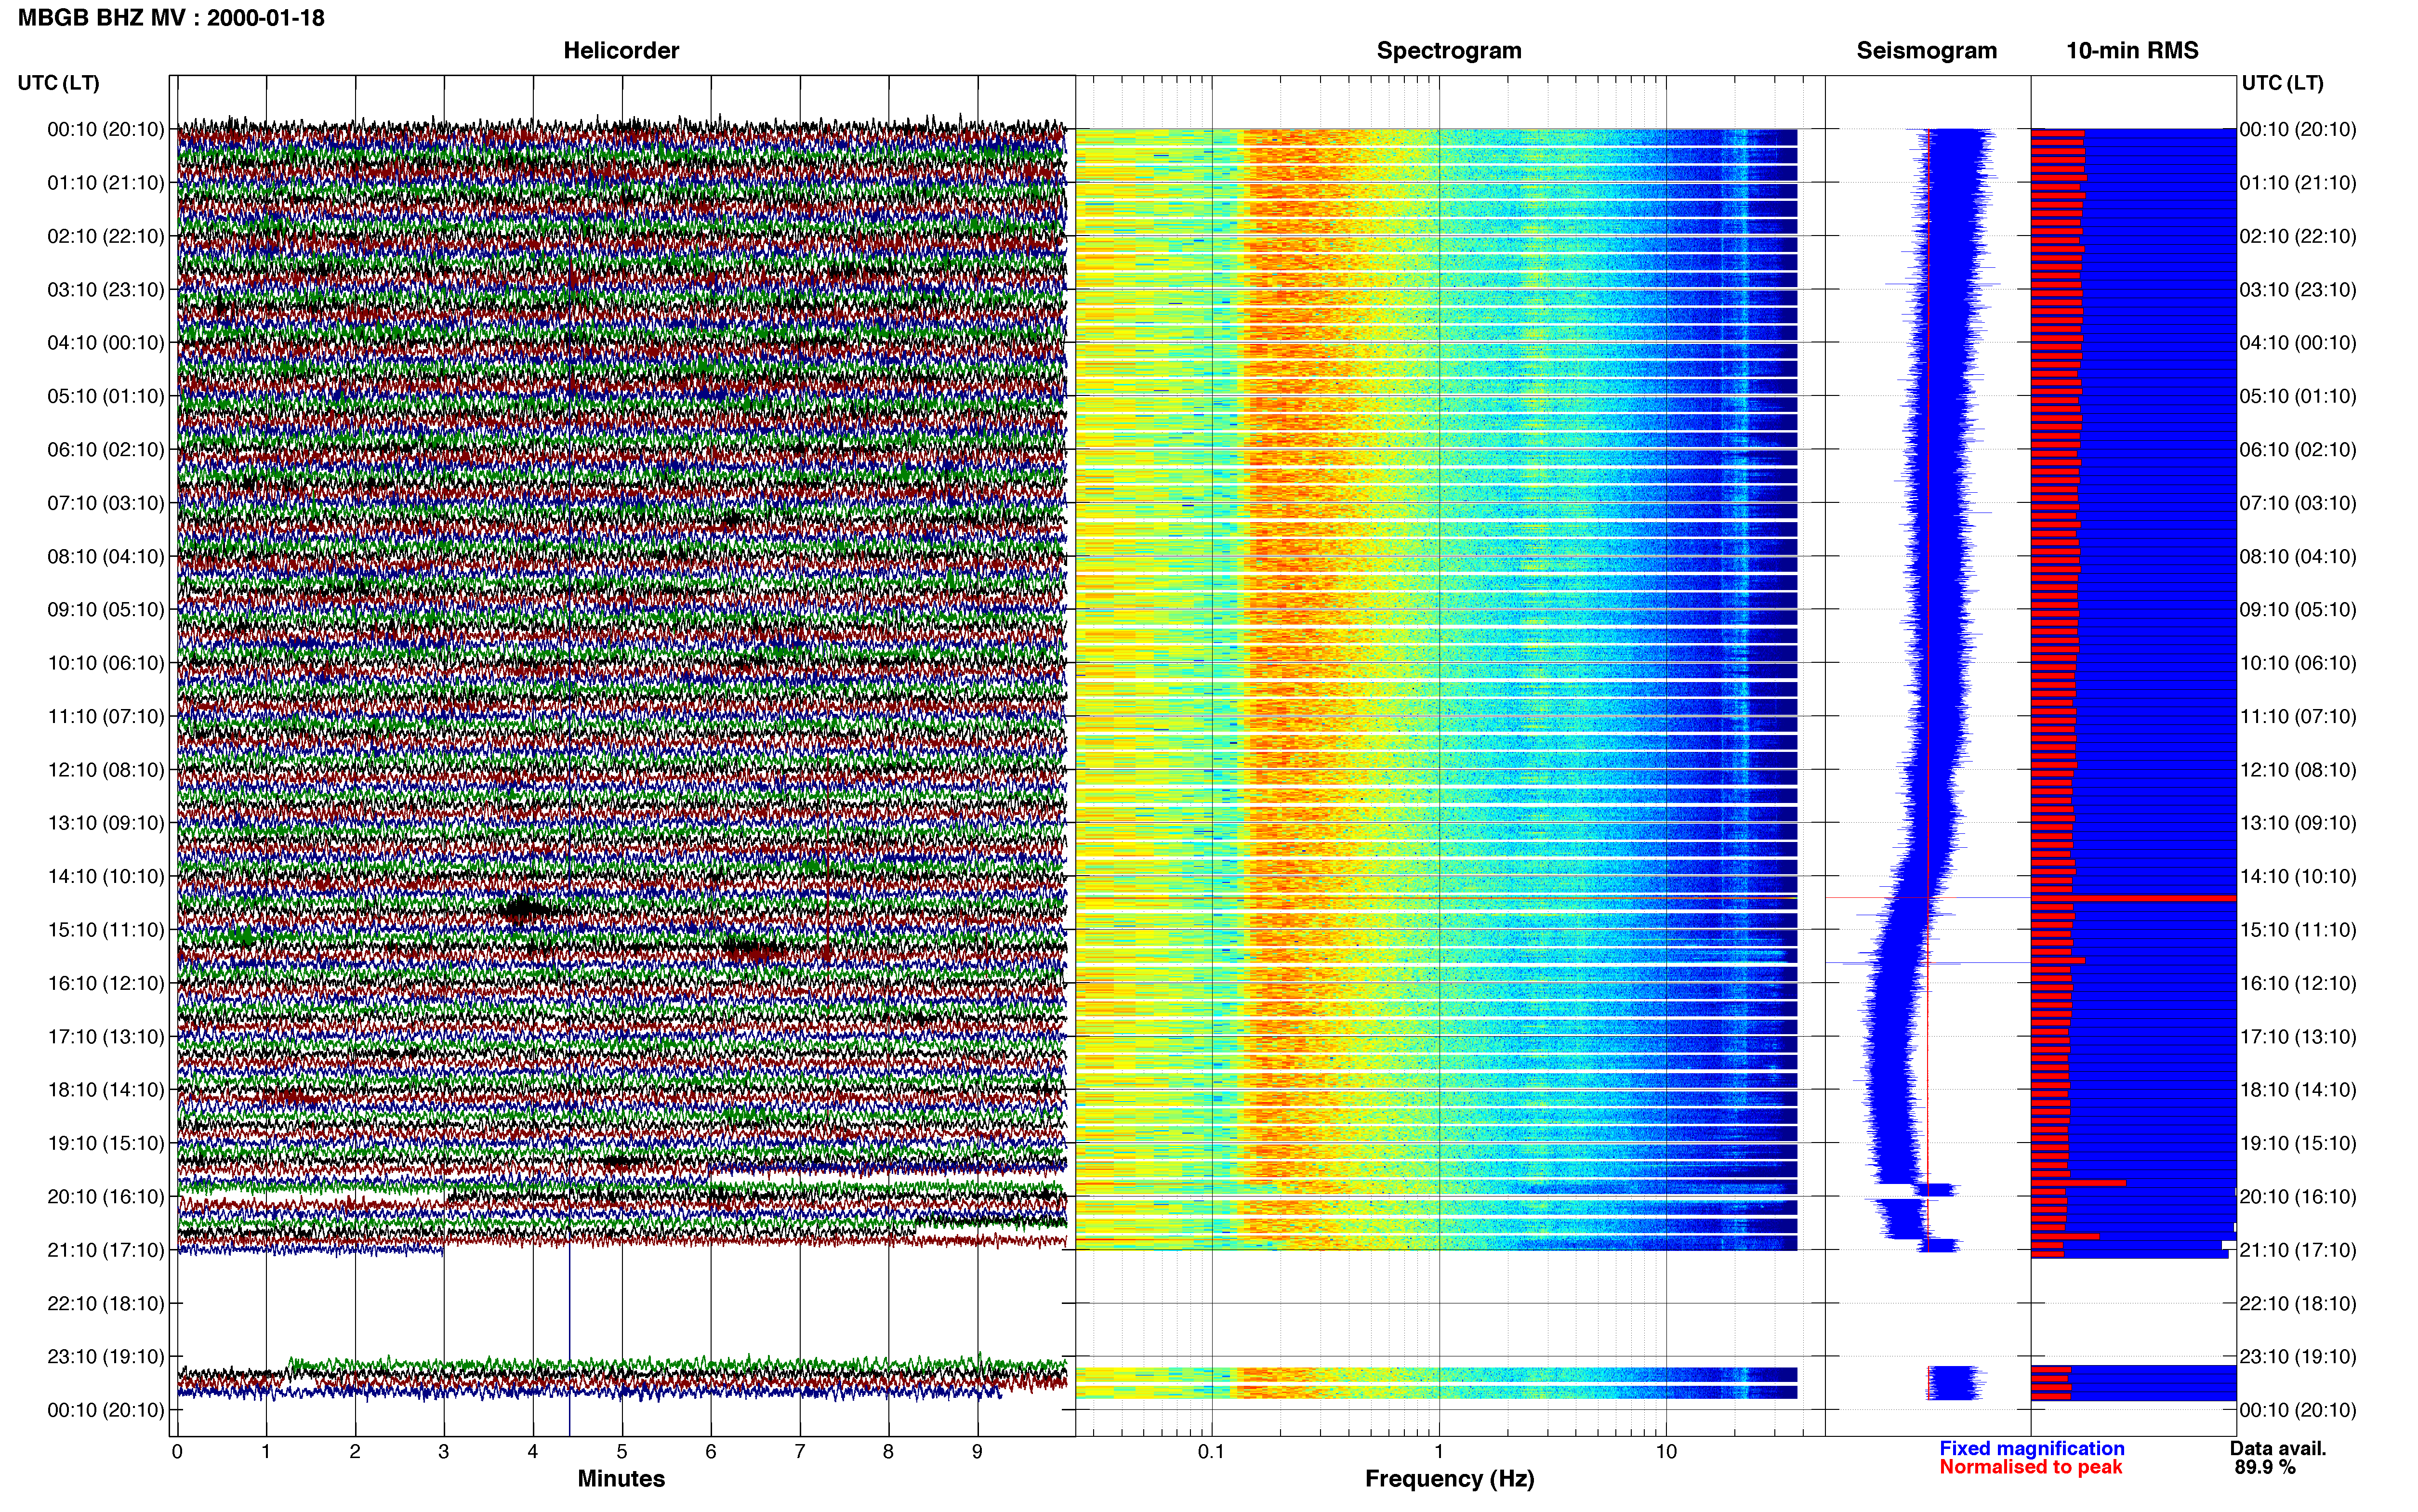
Task: Select '1' tick on the Frequency axis
Action: (1439, 1452)
